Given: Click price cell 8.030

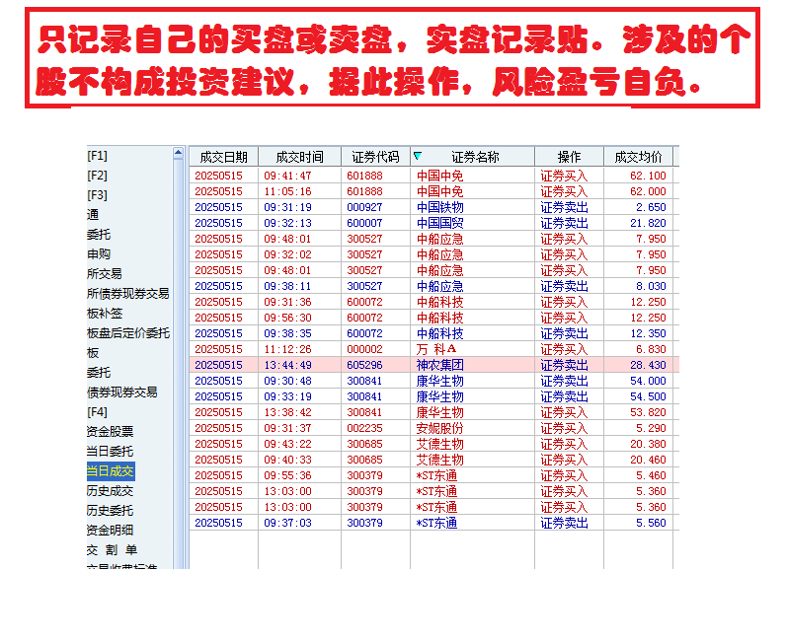Looking at the screenshot, I should tap(651, 286).
